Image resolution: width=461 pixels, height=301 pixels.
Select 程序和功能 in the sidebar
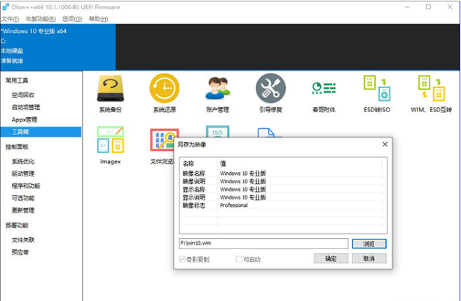pos(26,186)
